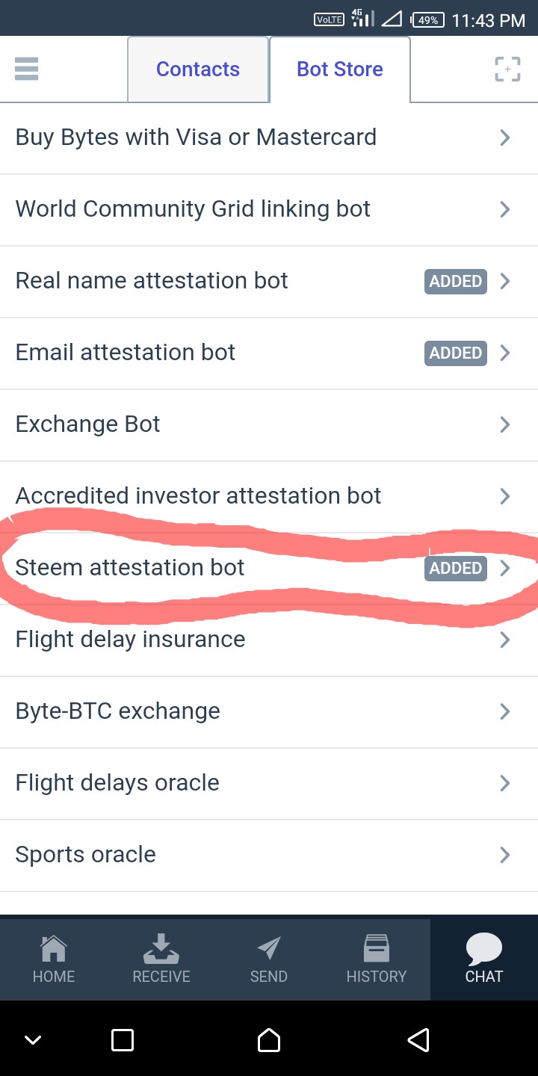This screenshot has height=1076, width=538.
Task: Open World Community Grid linking bot
Action: [193, 209]
